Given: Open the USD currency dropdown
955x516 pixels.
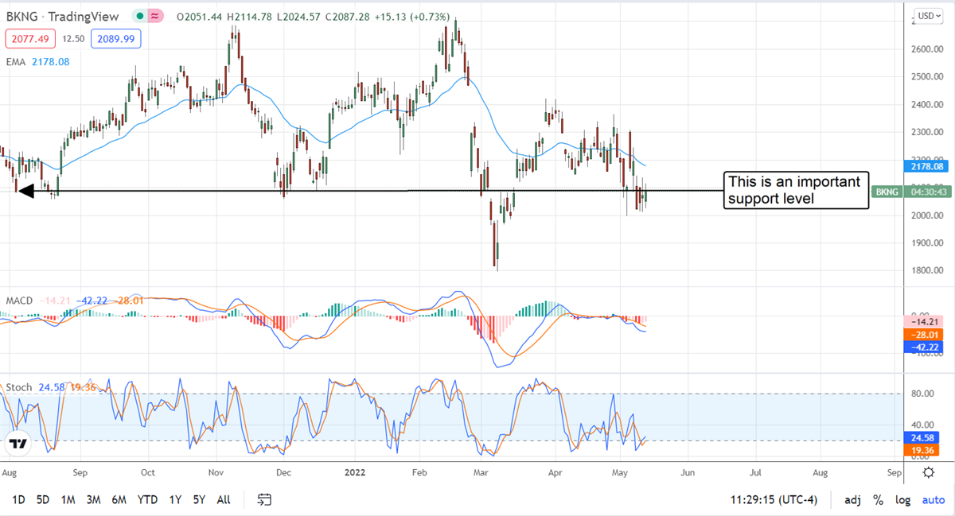Looking at the screenshot, I should [x=927, y=15].
